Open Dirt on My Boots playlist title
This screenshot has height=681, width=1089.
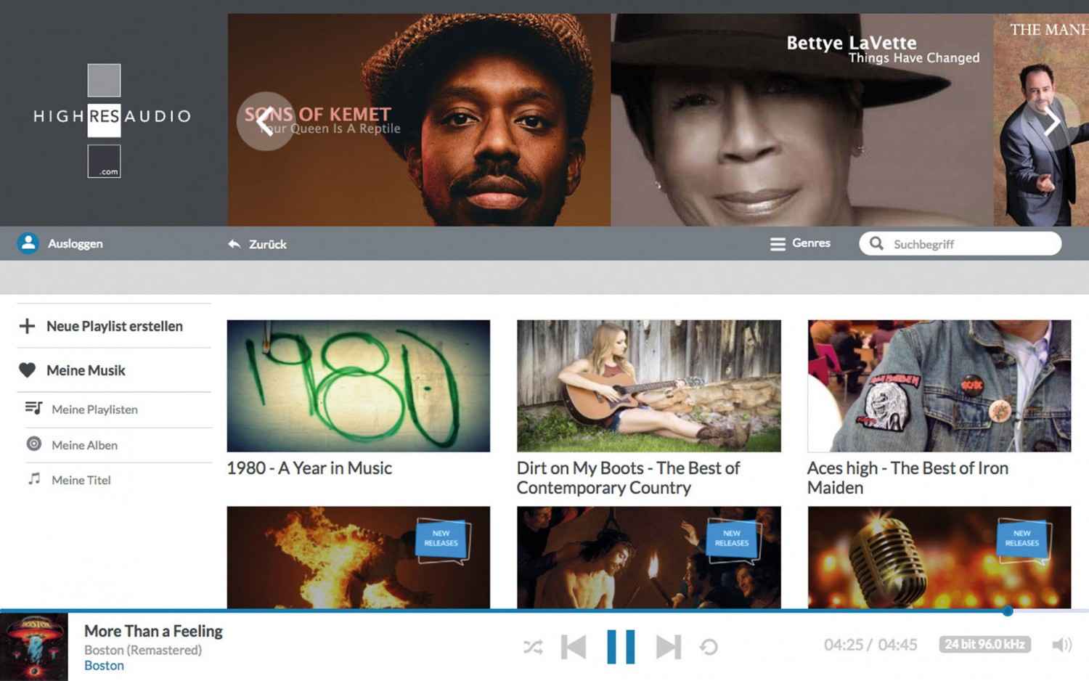pyautogui.click(x=628, y=478)
